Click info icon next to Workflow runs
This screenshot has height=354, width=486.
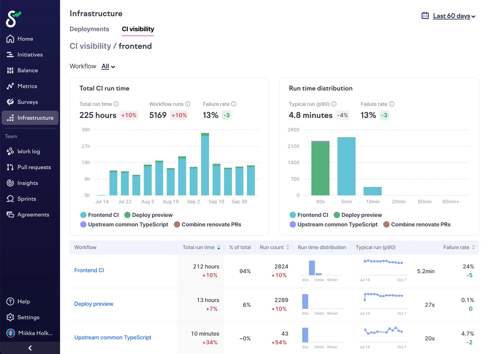188,104
